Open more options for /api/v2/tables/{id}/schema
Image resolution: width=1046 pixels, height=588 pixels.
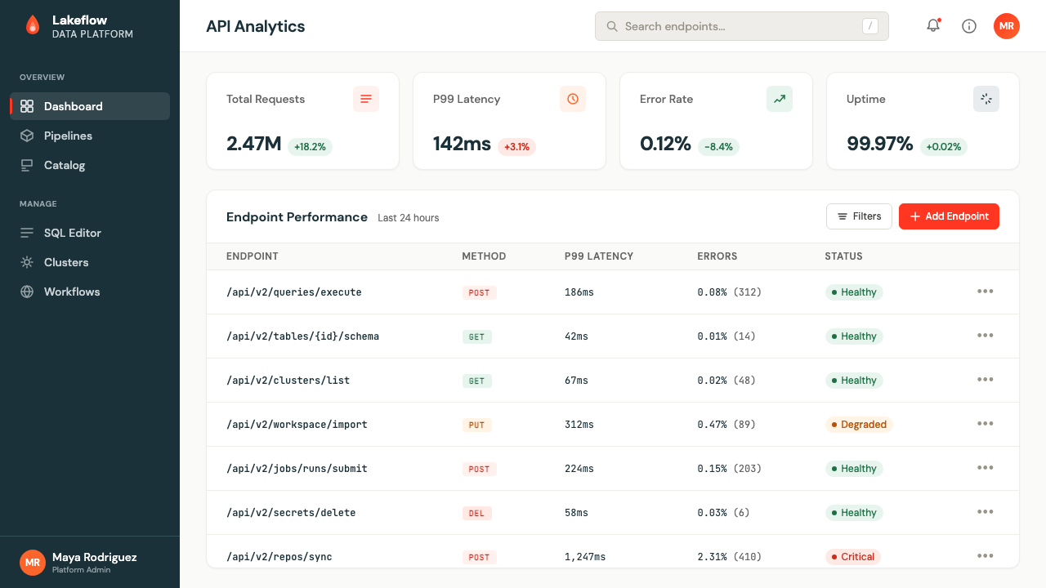[986, 336]
